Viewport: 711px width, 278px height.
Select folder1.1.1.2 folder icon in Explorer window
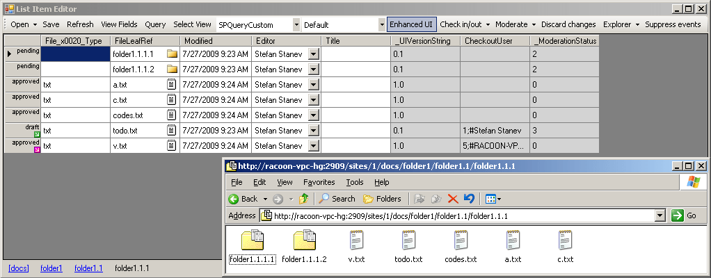304,240
